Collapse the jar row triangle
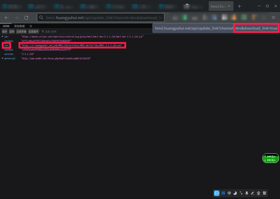Viewport: 280px width, 199px height. (x=2, y=37)
